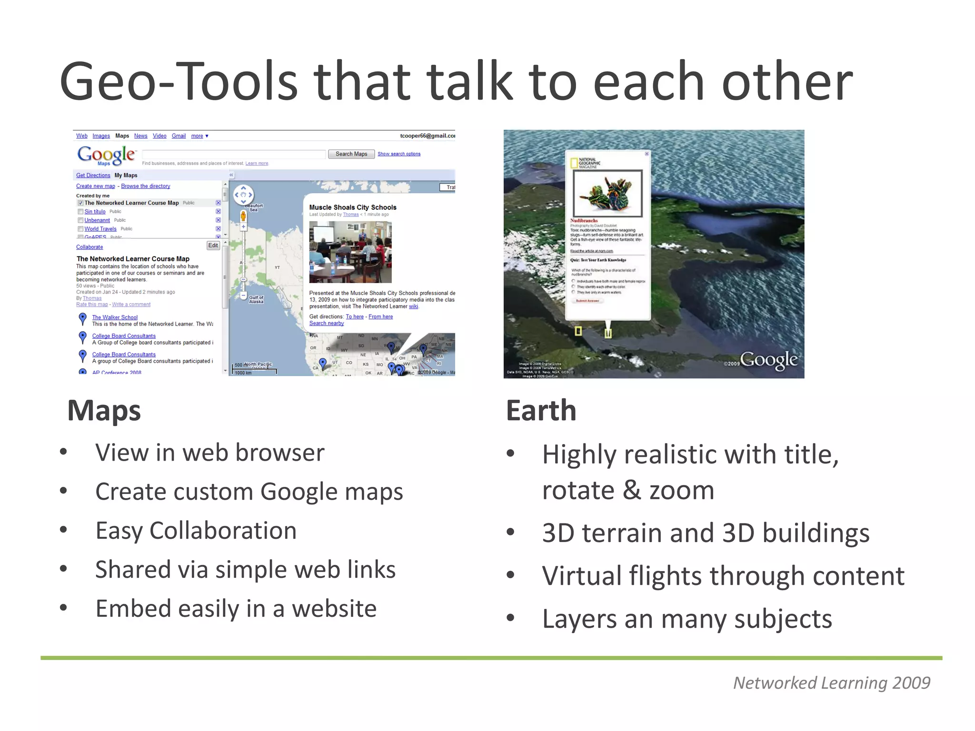Image resolution: width=975 pixels, height=731 pixels.
Task: Click the Street View pegman icon
Action: click(243, 217)
